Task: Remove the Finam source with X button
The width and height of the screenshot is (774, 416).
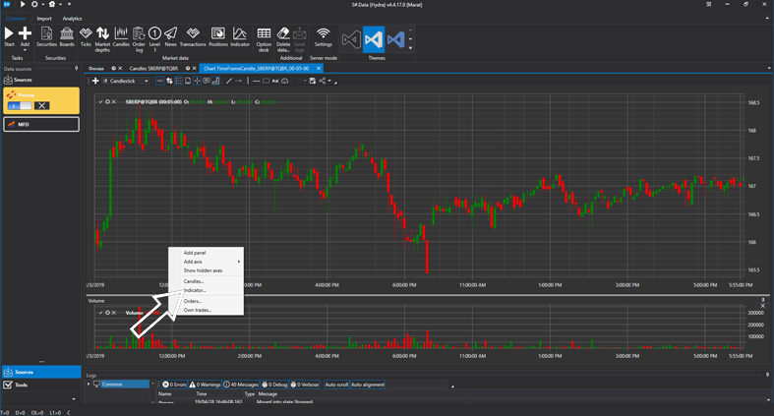Action: click(x=42, y=105)
